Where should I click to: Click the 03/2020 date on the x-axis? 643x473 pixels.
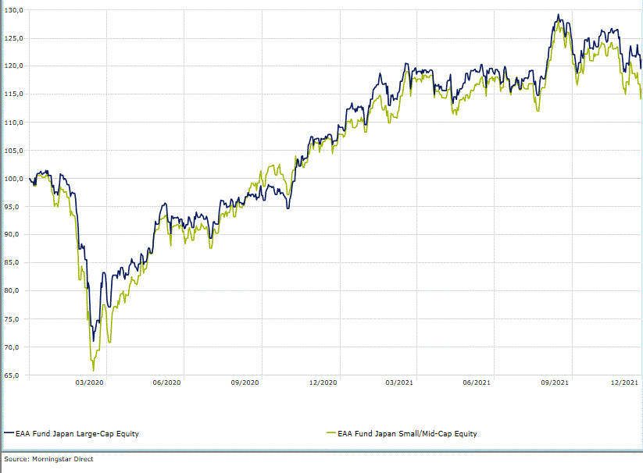91,382
